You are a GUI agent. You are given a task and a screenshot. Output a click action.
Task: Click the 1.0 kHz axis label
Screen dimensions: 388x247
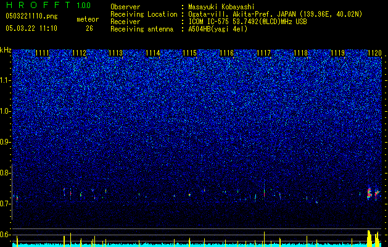point(6,111)
